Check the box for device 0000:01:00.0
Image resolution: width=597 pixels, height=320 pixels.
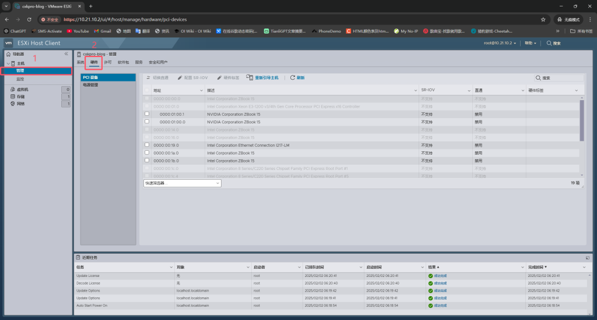coord(147,122)
